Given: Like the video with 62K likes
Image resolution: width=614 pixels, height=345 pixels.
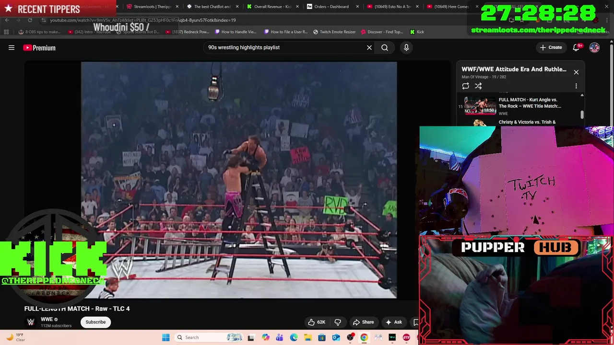Looking at the screenshot, I should (x=317, y=322).
